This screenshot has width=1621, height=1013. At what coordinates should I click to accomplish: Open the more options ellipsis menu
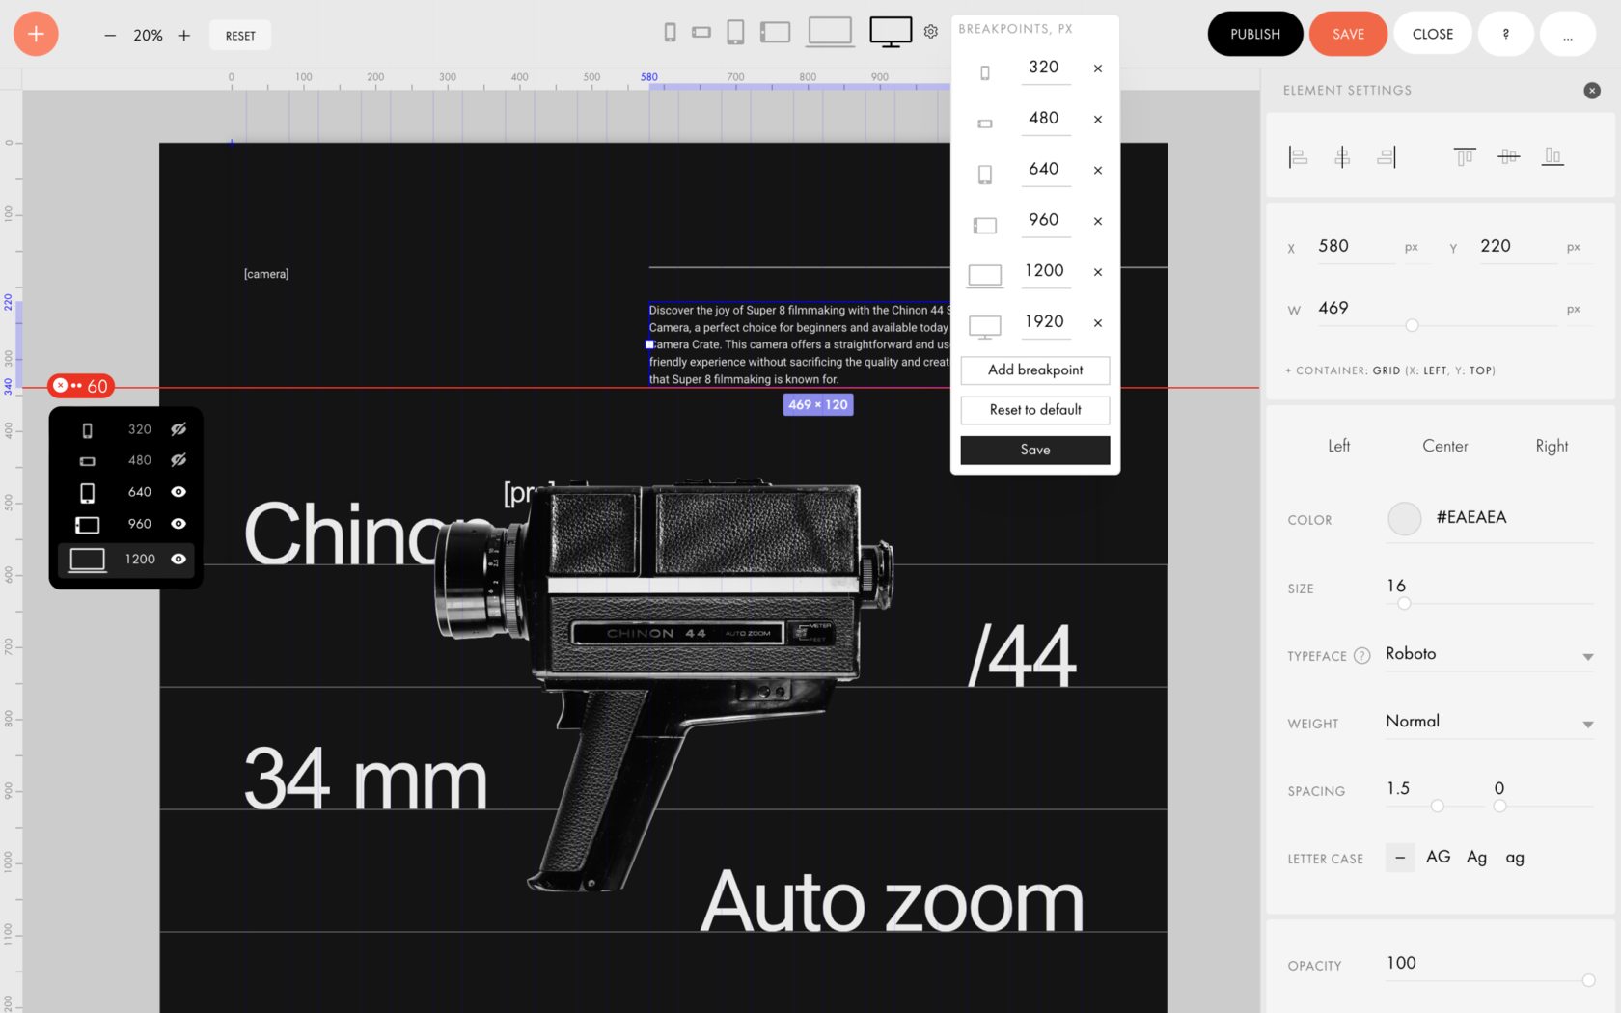click(x=1568, y=34)
